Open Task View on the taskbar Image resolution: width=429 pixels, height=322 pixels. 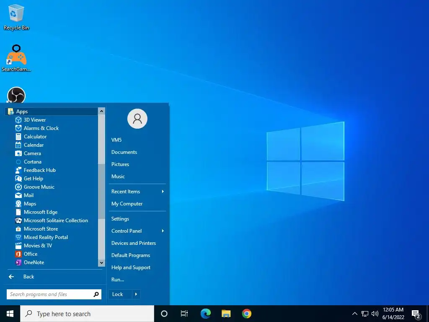point(184,314)
